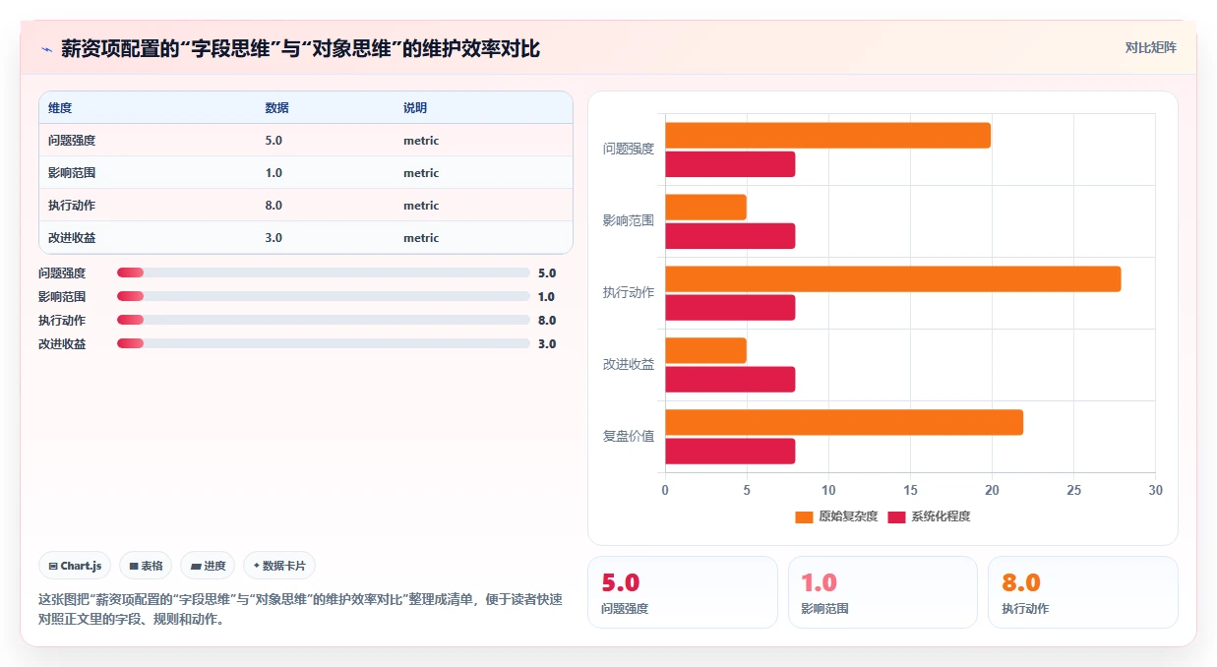
Task: Click the Chart.js tag chip
Action: point(76,566)
